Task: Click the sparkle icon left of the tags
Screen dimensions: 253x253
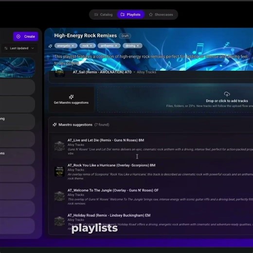Action: [x=50, y=46]
